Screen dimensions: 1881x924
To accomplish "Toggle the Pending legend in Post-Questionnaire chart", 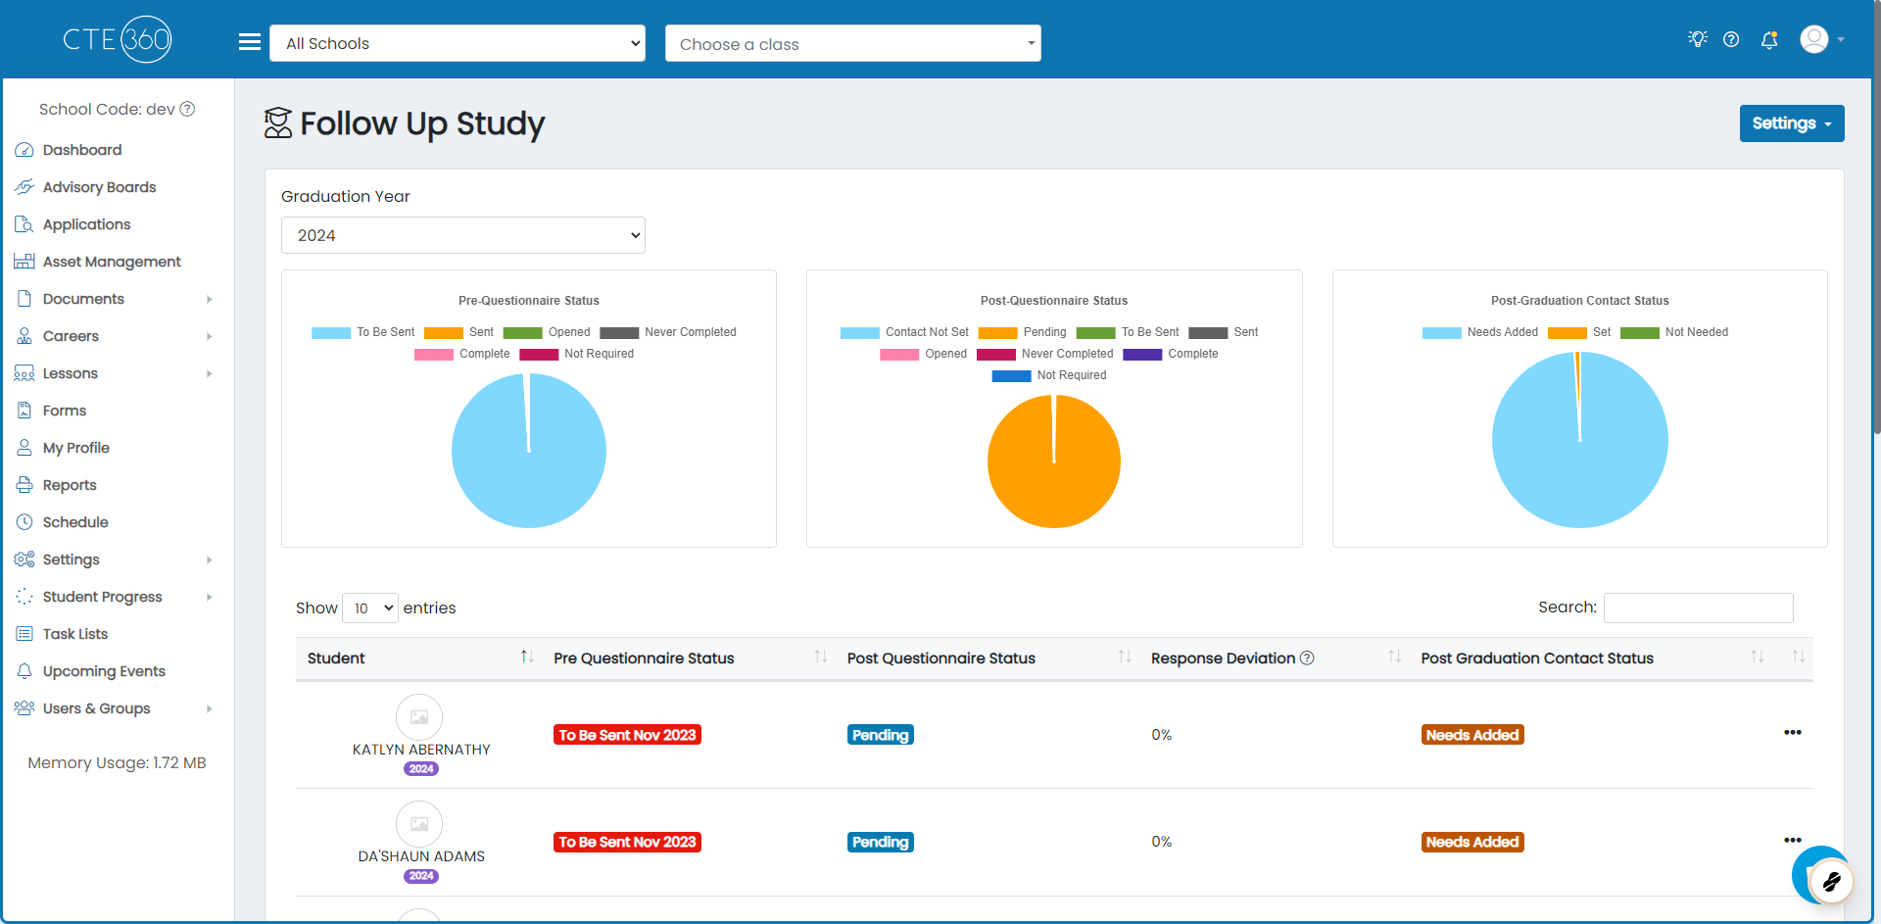I will coord(1022,332).
